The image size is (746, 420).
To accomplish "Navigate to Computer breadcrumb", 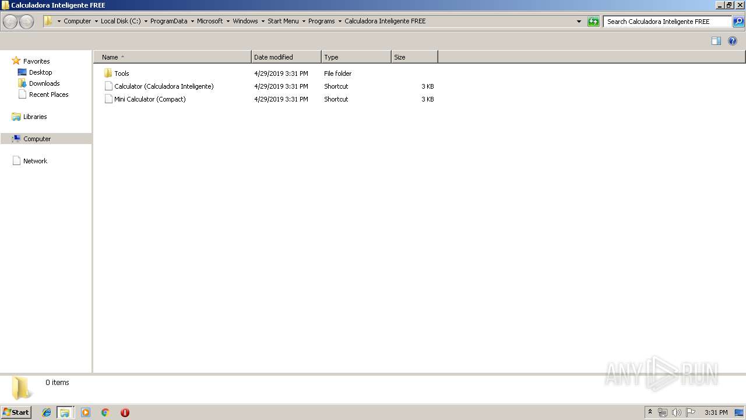I will pyautogui.click(x=78, y=21).
